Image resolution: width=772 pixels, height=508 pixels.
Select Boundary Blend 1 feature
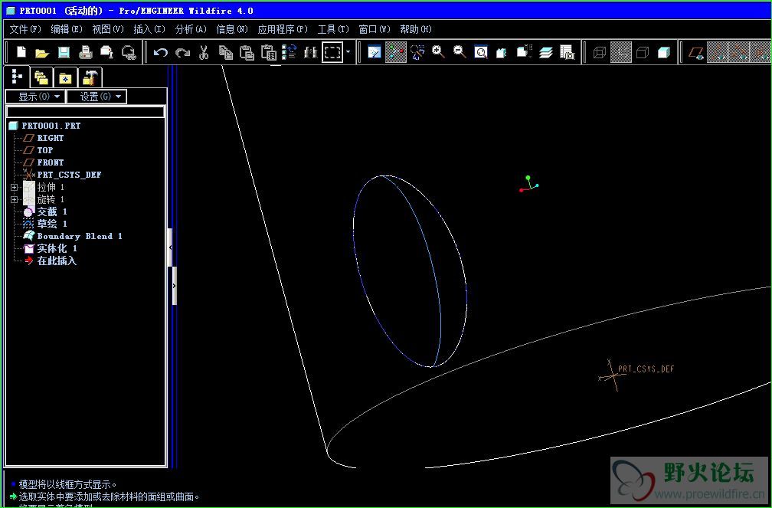(x=80, y=237)
